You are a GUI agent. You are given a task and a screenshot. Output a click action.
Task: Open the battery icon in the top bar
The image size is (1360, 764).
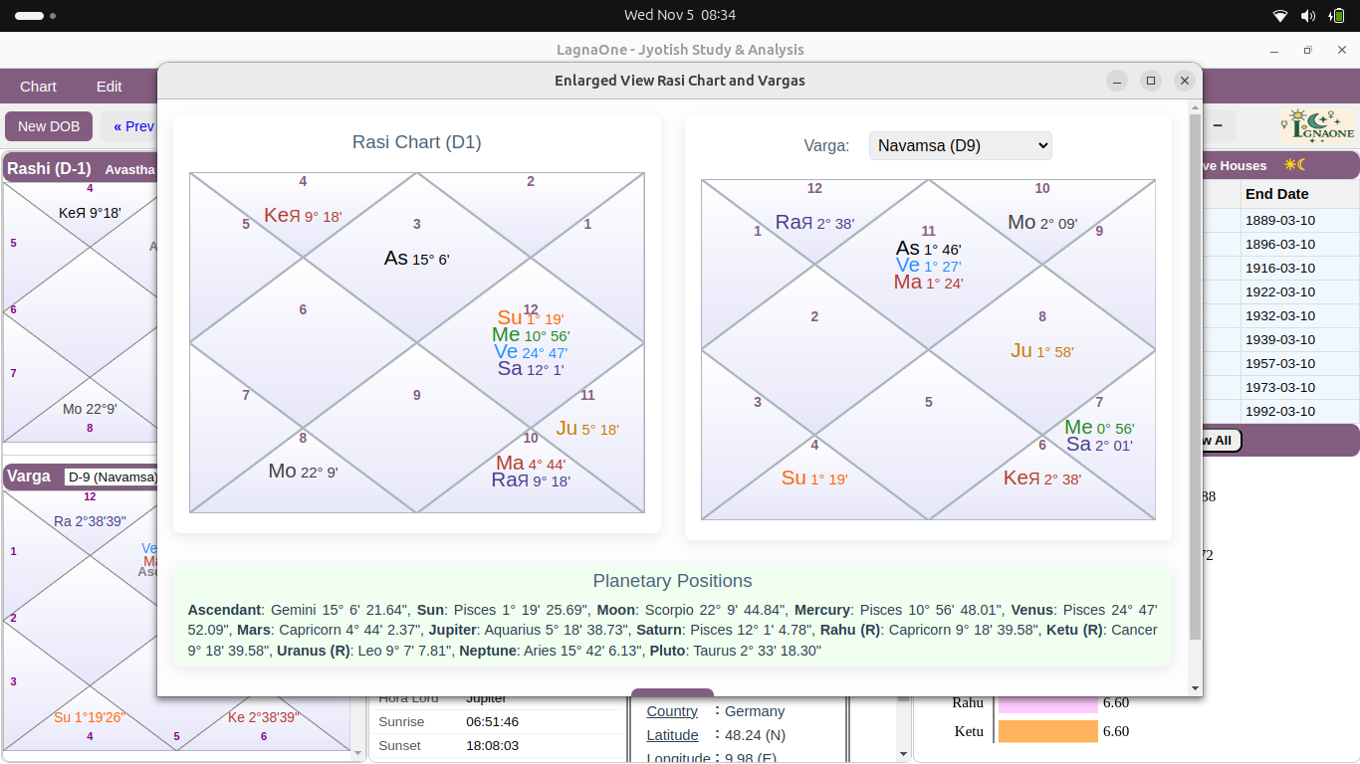pos(1336,15)
